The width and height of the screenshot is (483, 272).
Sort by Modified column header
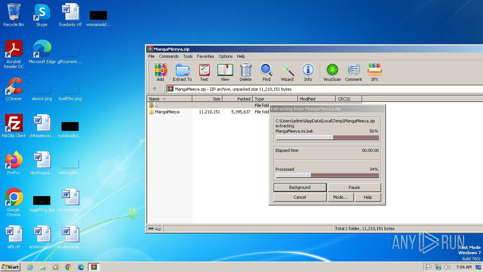pos(317,99)
